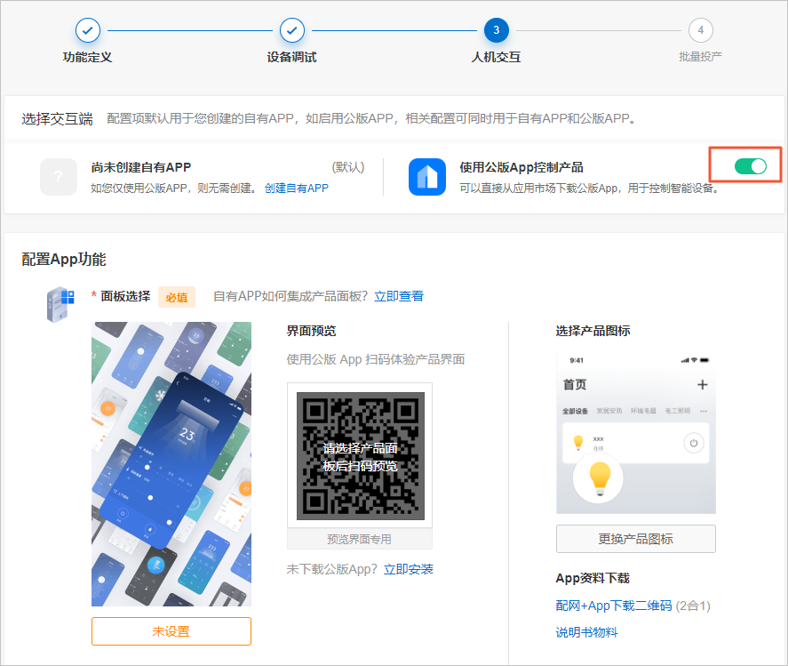Select 全部设备 tab in preview
Viewport: 788px width, 666px height.
pyautogui.click(x=575, y=411)
